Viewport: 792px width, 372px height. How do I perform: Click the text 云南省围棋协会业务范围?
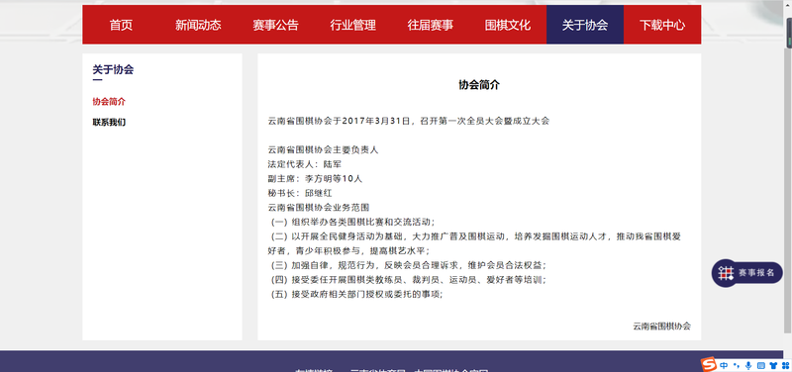(319, 207)
